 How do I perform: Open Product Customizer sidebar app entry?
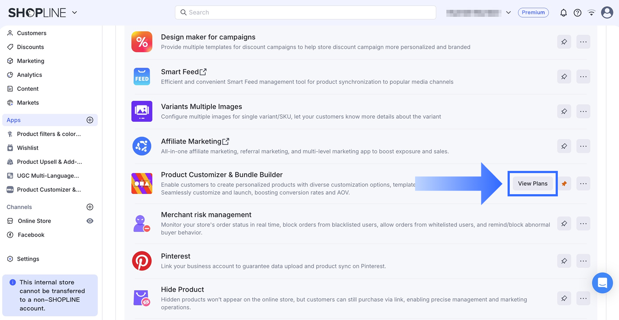49,189
